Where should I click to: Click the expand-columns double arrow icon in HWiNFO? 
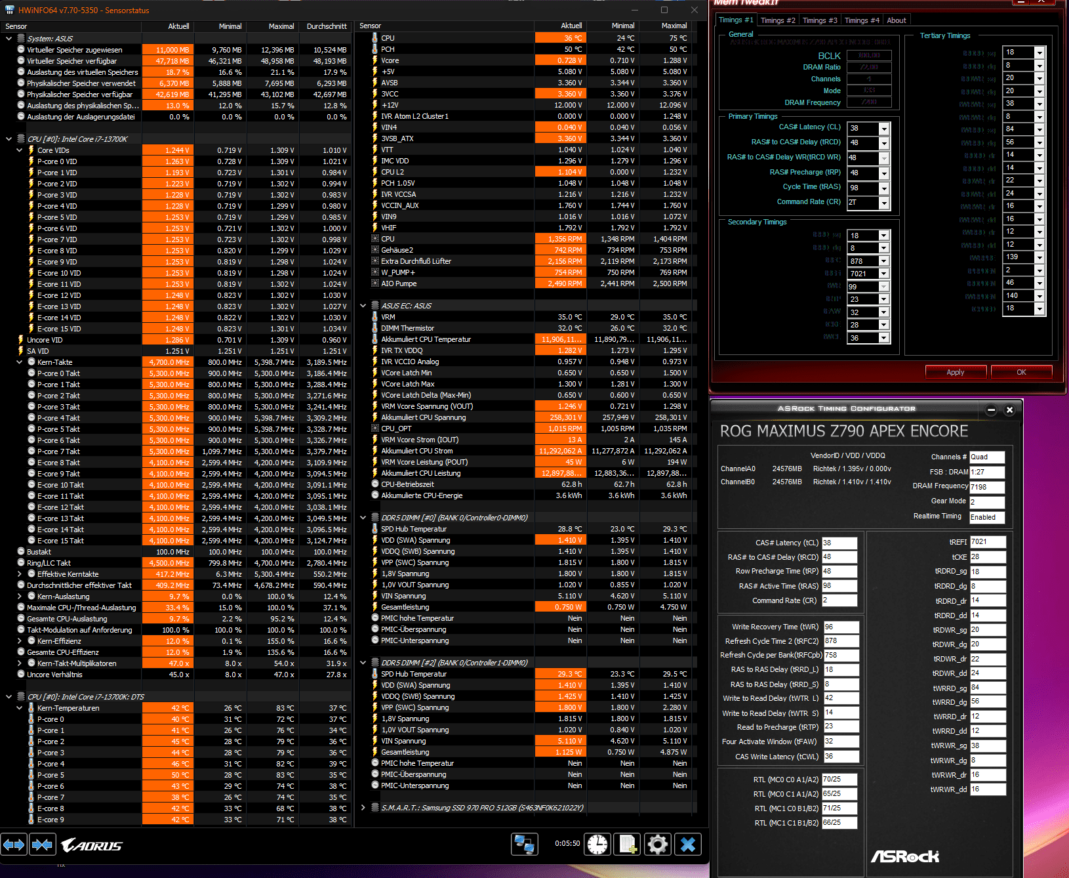pyautogui.click(x=14, y=845)
